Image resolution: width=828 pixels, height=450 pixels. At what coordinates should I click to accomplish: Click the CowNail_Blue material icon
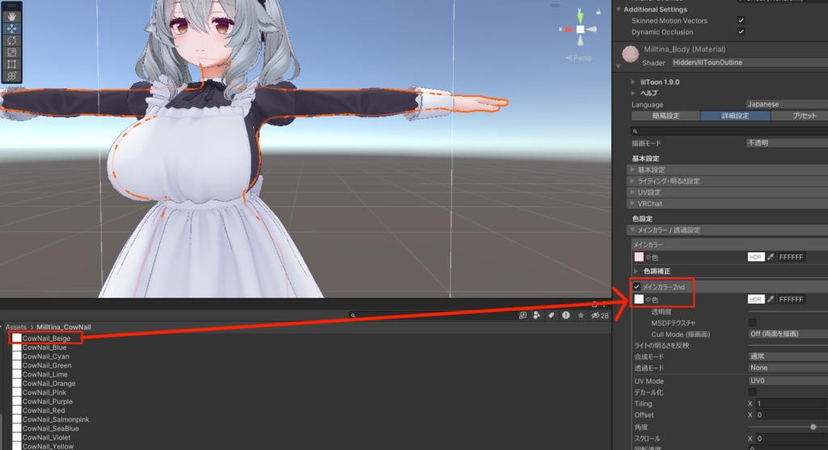click(17, 347)
